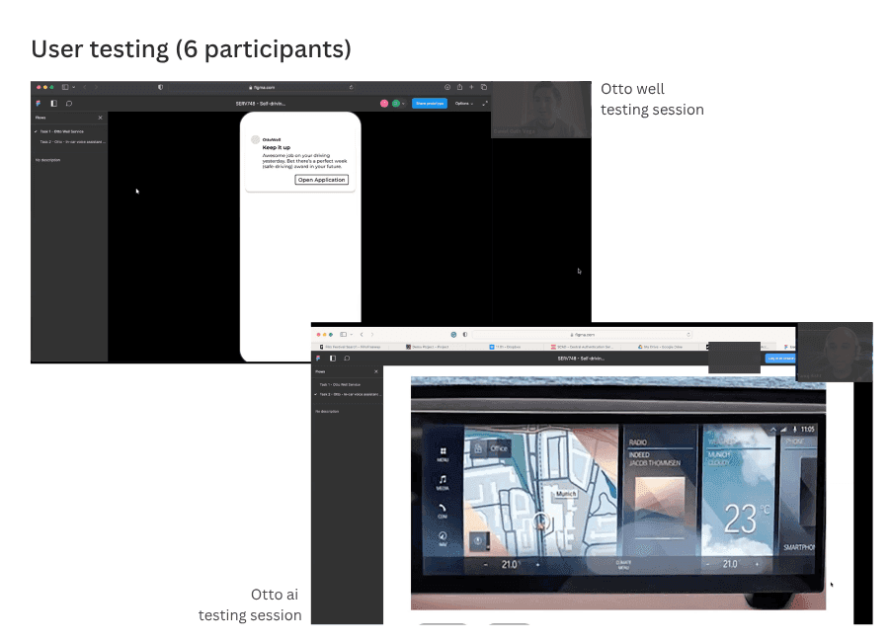Click figma.com address bar in Otto well window
The height and width of the screenshot is (642, 889).
coord(261,87)
